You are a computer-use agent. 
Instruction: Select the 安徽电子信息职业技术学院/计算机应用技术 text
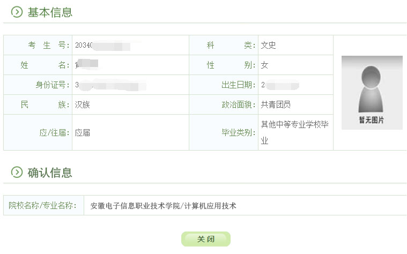163,205
